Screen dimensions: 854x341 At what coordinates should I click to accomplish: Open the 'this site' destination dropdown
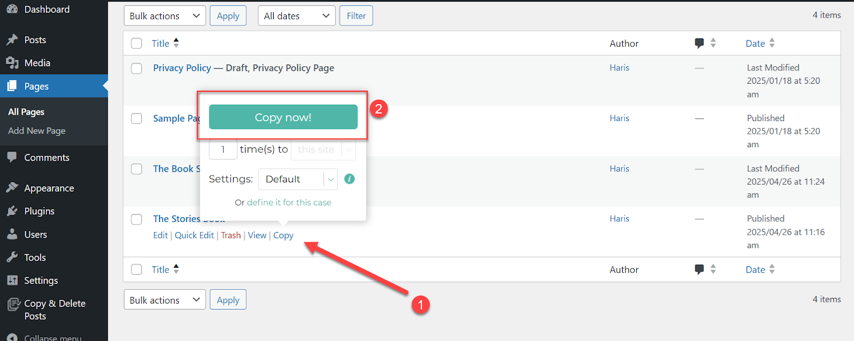tap(323, 149)
